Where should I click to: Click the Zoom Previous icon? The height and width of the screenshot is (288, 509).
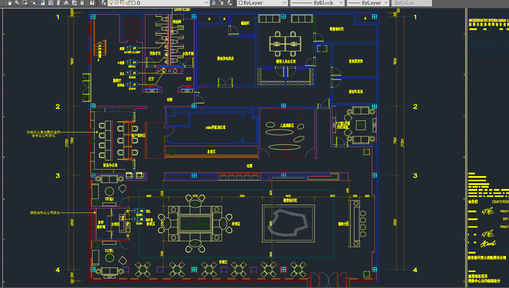[x=33, y=3]
